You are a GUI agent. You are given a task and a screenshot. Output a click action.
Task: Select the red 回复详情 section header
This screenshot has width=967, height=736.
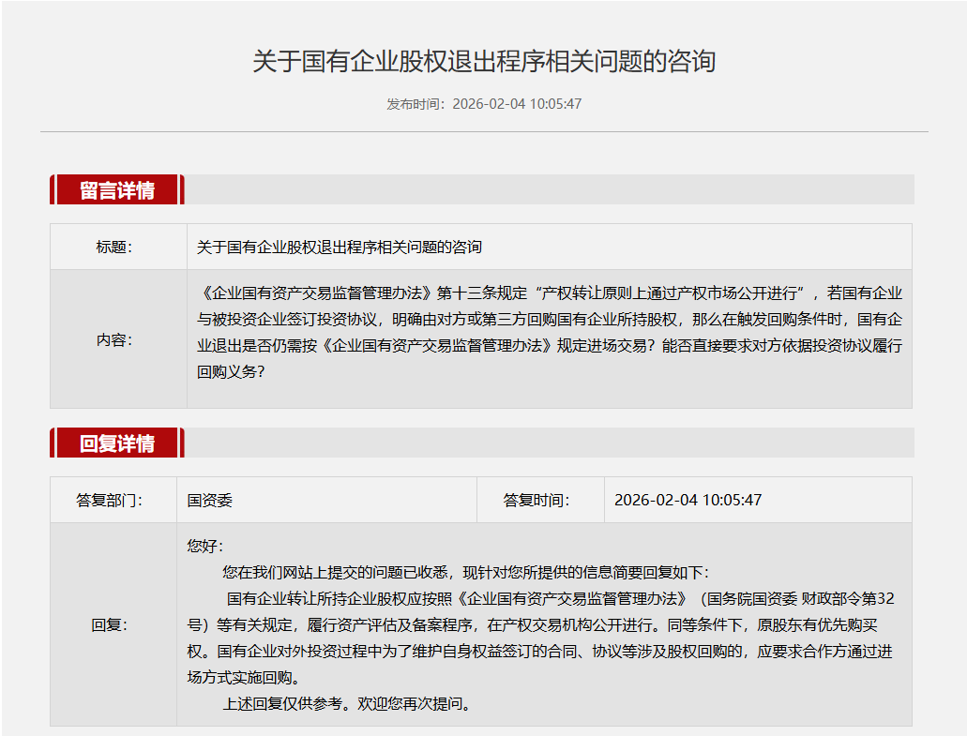(116, 443)
